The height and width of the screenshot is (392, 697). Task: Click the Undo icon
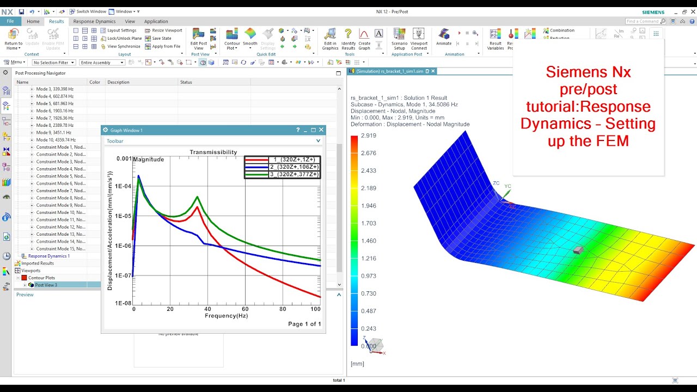[x=32, y=11]
